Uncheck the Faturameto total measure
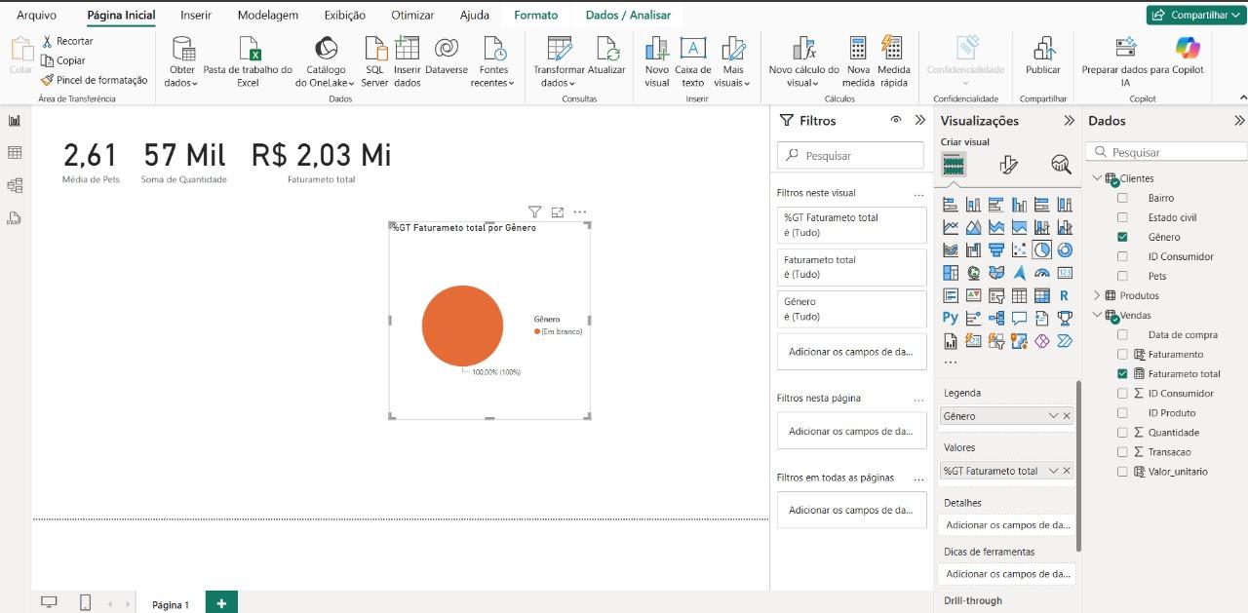Viewport: 1248px width, 613px height. tap(1122, 373)
